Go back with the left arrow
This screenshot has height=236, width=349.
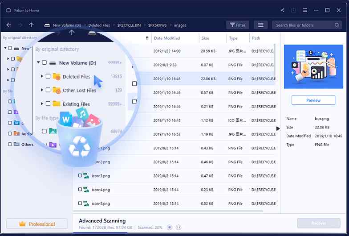(9, 25)
